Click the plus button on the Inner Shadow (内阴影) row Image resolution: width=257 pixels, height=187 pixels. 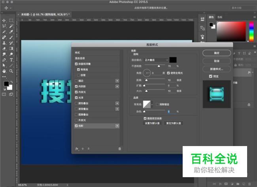[x=117, y=86]
